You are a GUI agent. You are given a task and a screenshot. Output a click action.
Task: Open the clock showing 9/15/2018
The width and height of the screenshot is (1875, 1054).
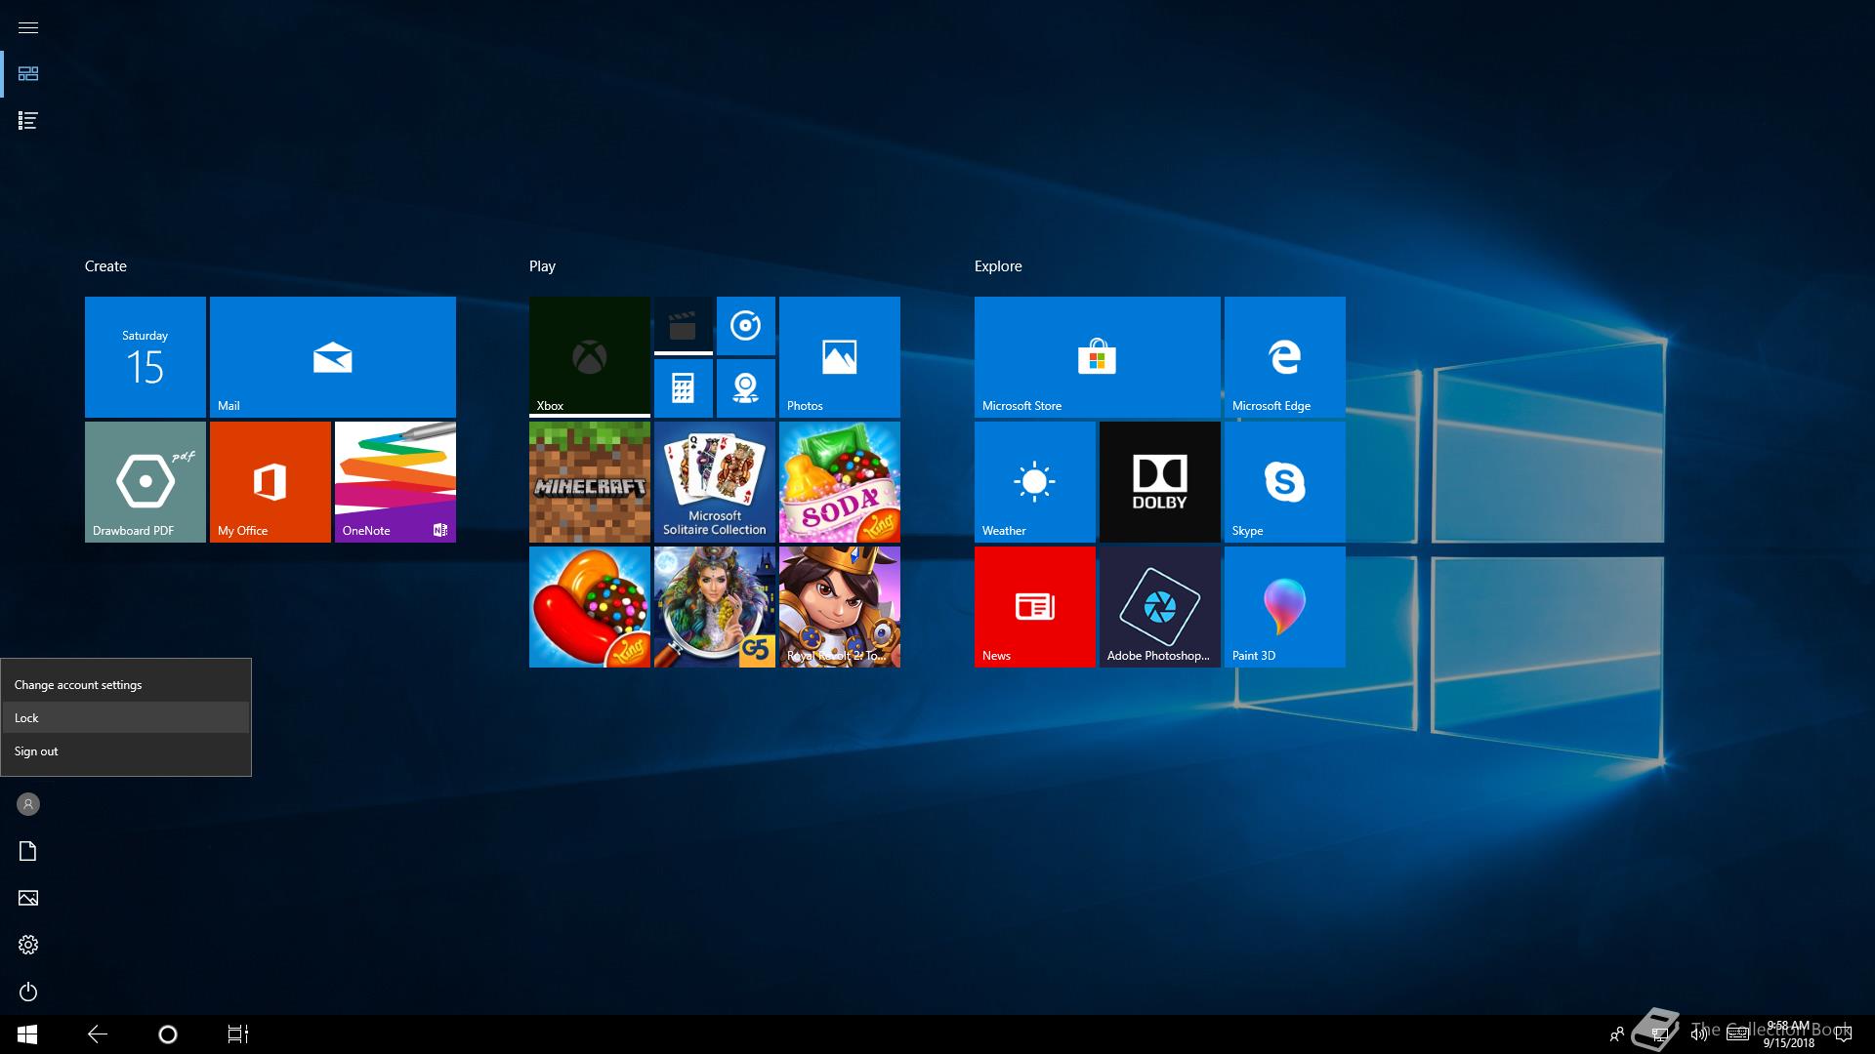click(x=1788, y=1034)
